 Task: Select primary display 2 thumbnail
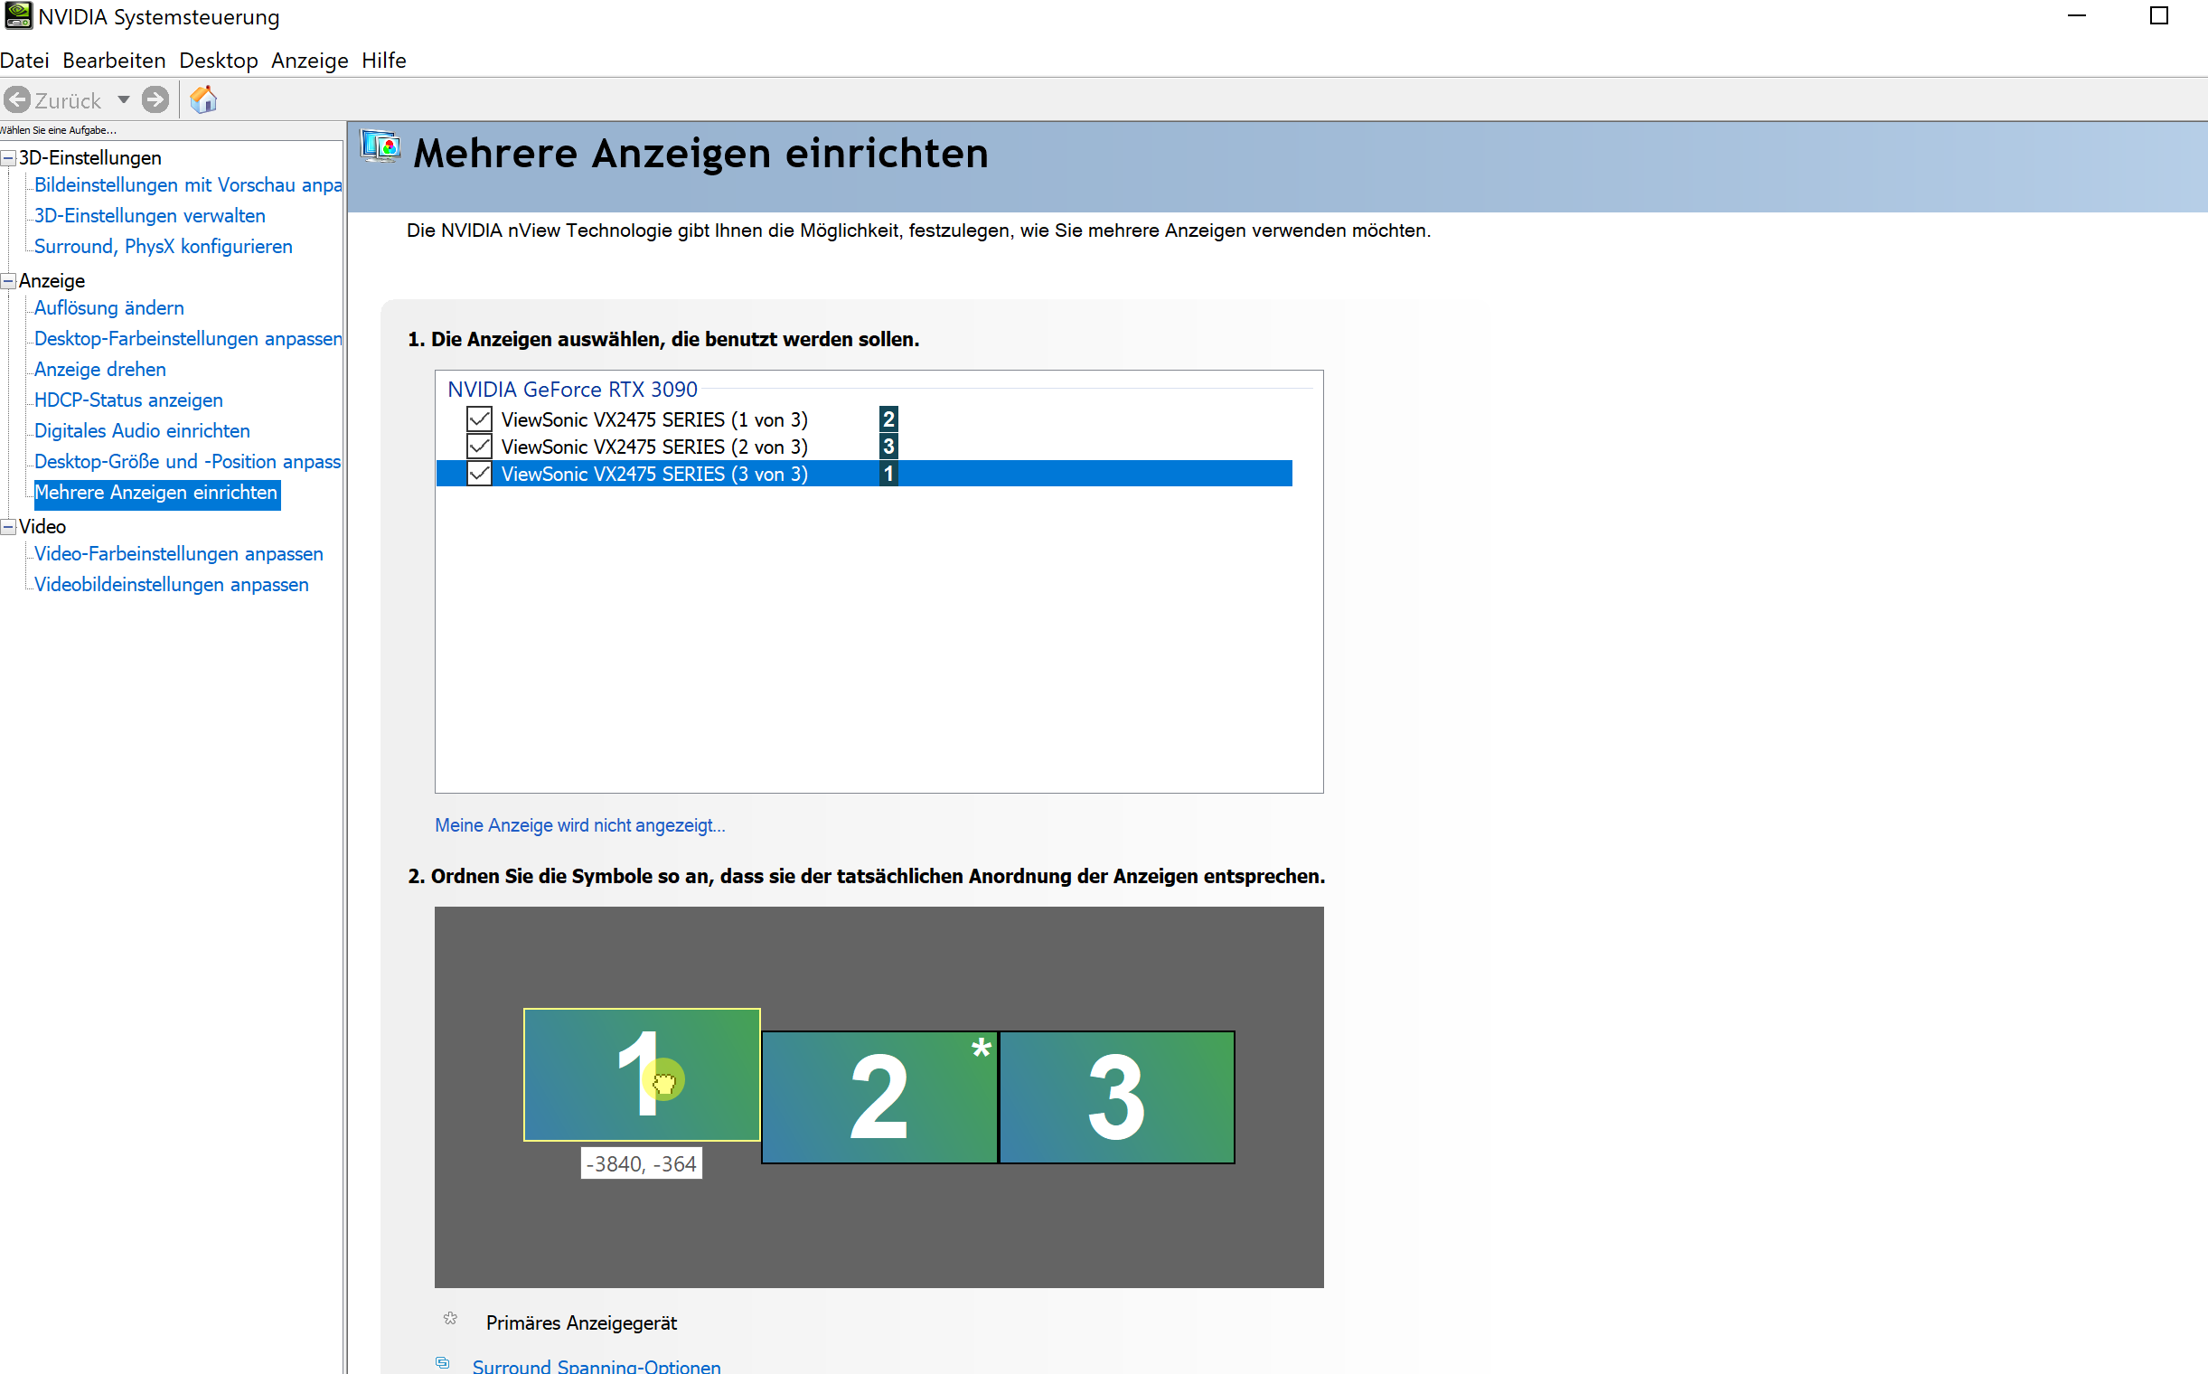878,1096
